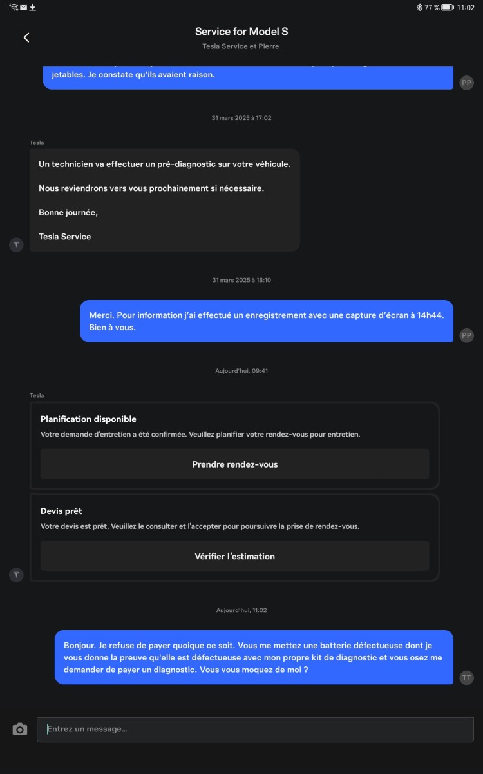Tap the PP avatar at the top message

467,83
